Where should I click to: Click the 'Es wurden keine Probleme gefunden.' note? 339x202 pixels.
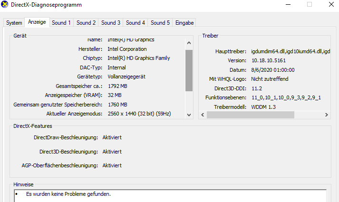(68, 194)
